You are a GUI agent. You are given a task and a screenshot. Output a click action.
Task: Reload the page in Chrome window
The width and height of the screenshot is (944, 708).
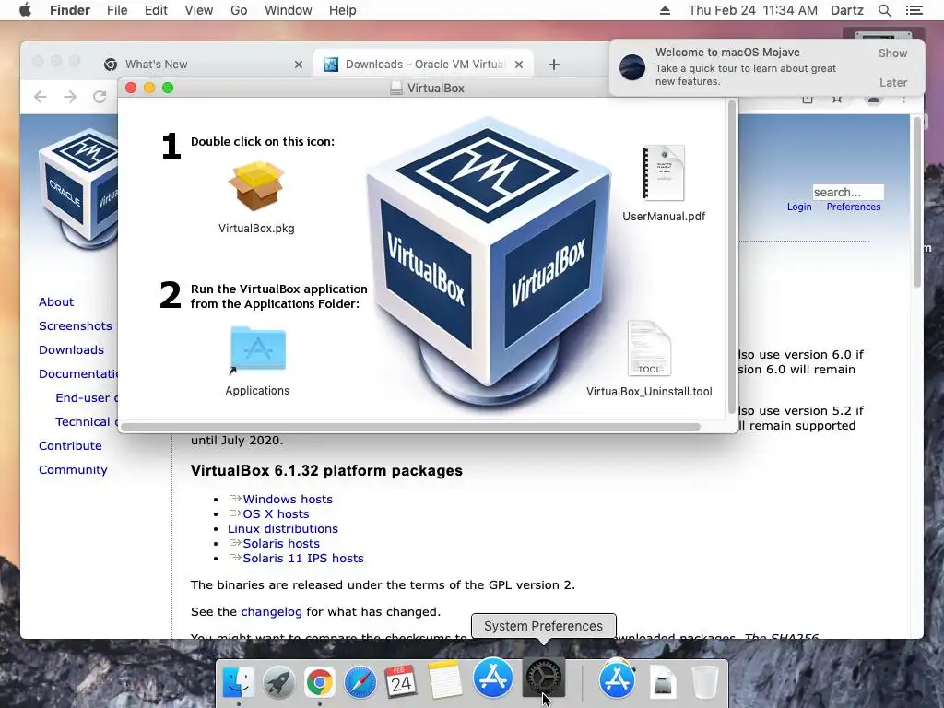(100, 96)
